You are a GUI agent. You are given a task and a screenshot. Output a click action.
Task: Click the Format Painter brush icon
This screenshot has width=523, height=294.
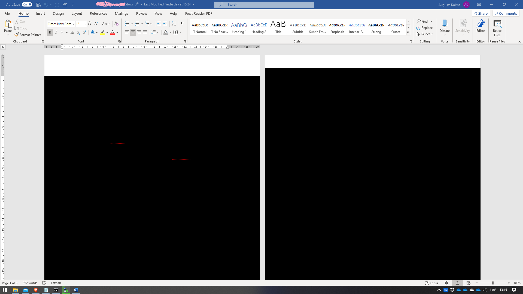pos(17,35)
